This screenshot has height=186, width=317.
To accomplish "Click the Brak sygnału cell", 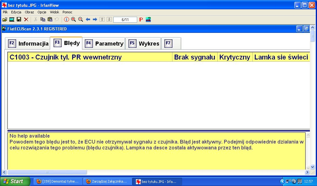I will point(195,57).
